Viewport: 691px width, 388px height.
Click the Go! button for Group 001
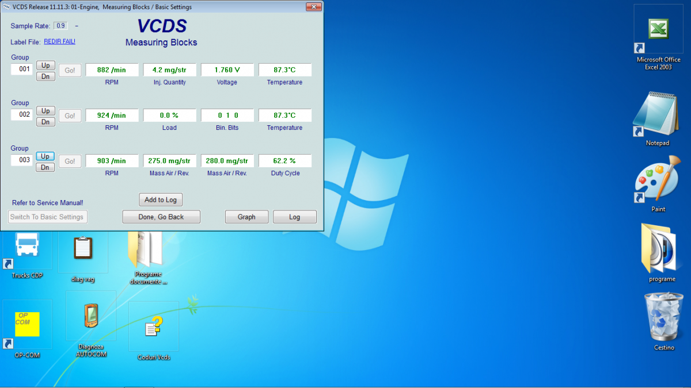[x=70, y=71]
